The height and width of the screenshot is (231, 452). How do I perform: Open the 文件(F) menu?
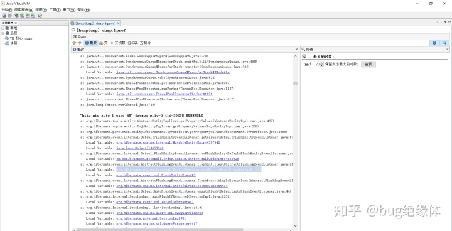tap(6, 10)
